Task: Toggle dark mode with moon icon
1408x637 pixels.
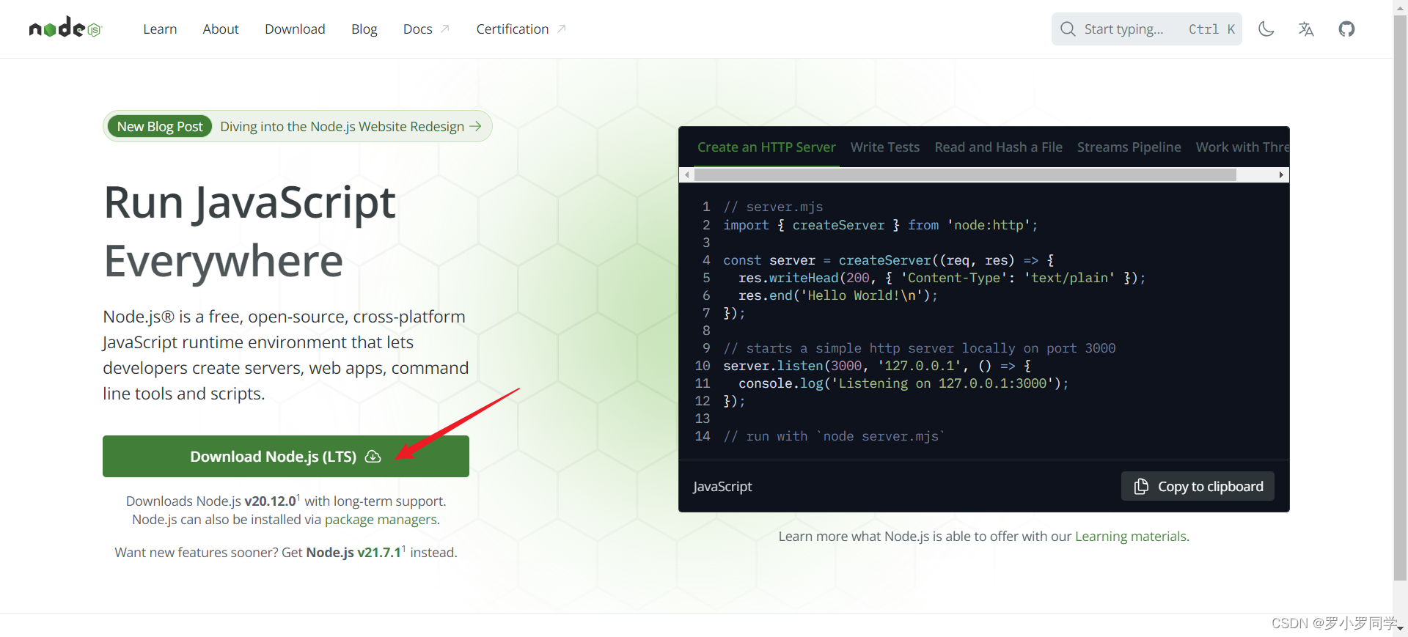Action: click(x=1266, y=29)
